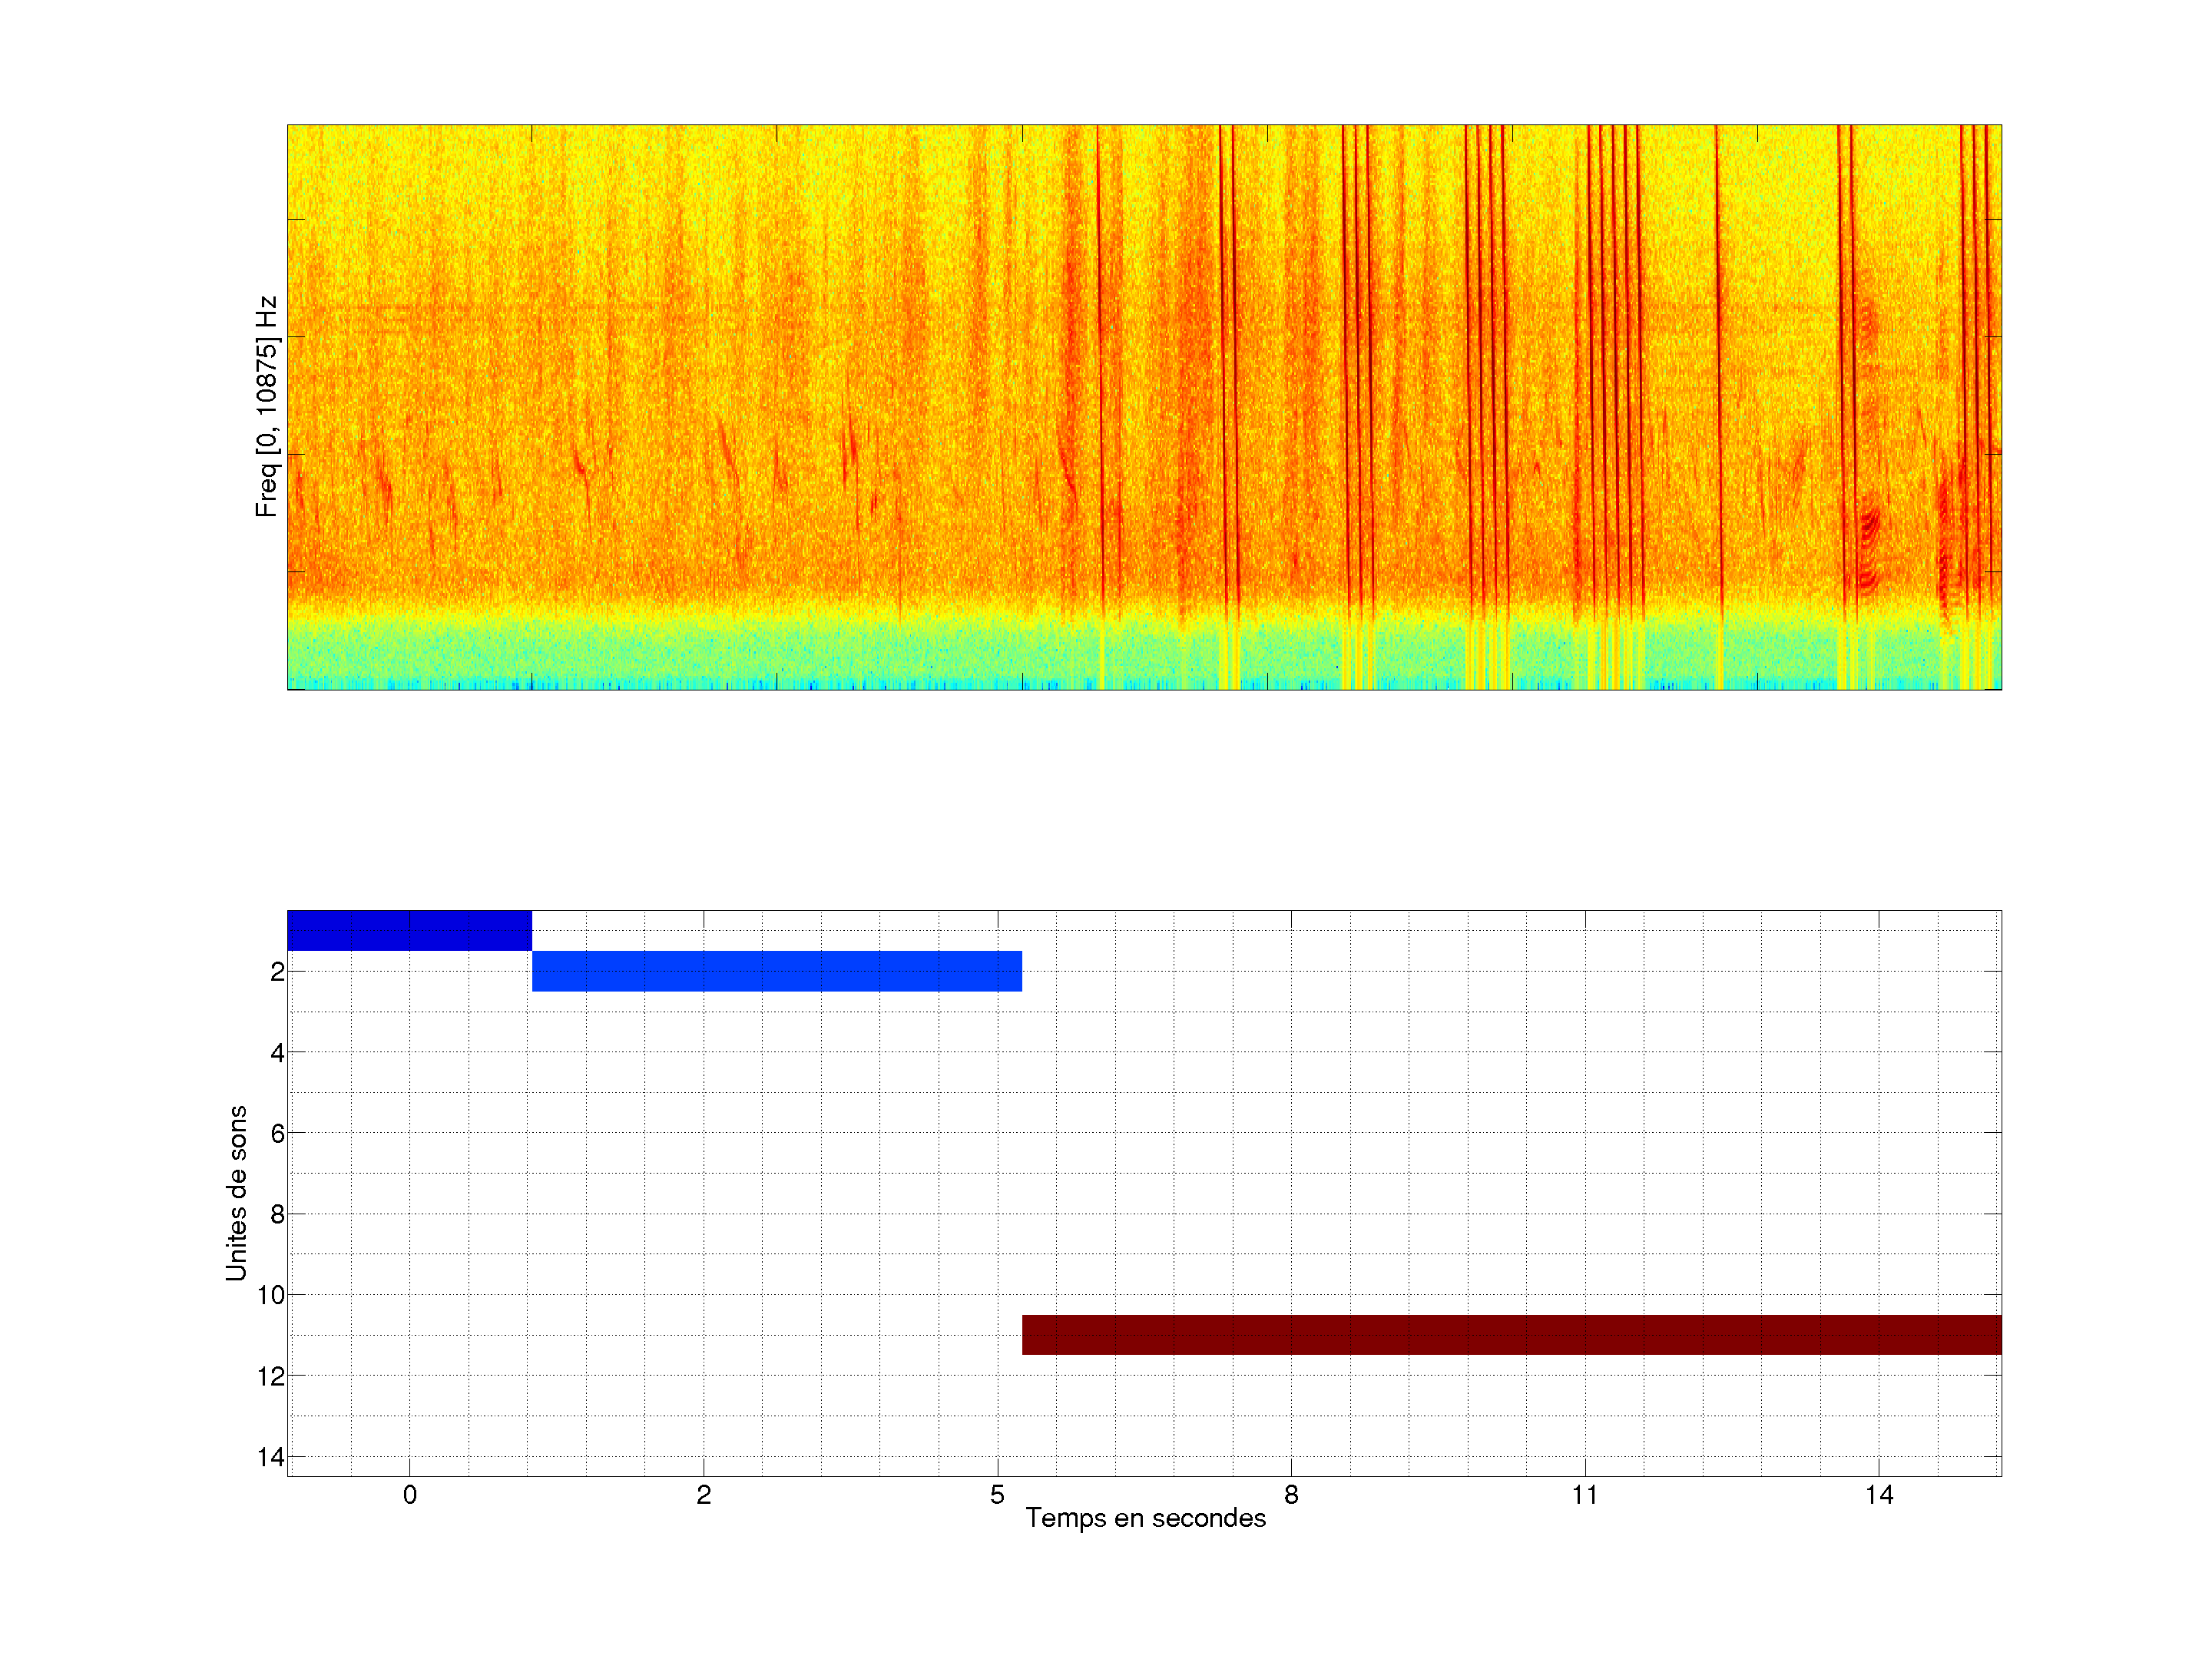
Task: Click the 'Unites de sons' axis label
Action: click(x=236, y=1193)
